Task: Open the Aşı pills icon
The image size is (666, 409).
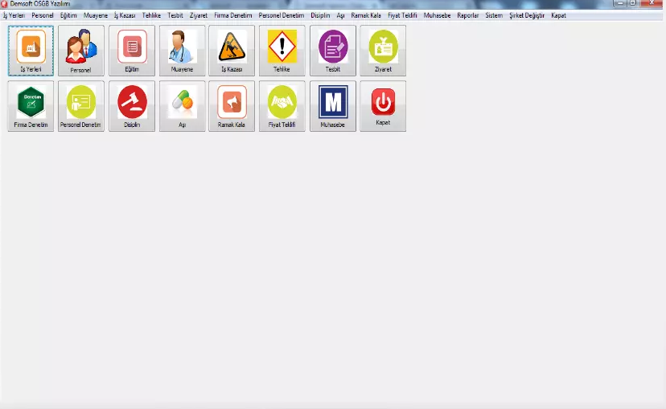Action: (182, 105)
